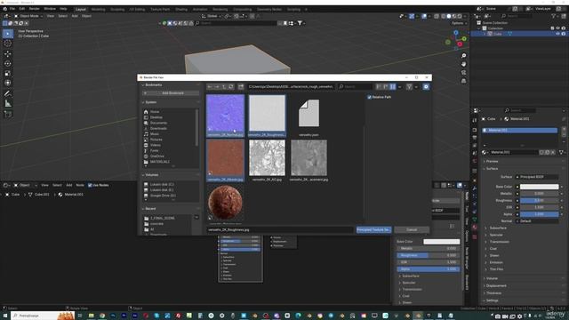Open the Render menu
This screenshot has width=569, height=320.
(x=34, y=8)
